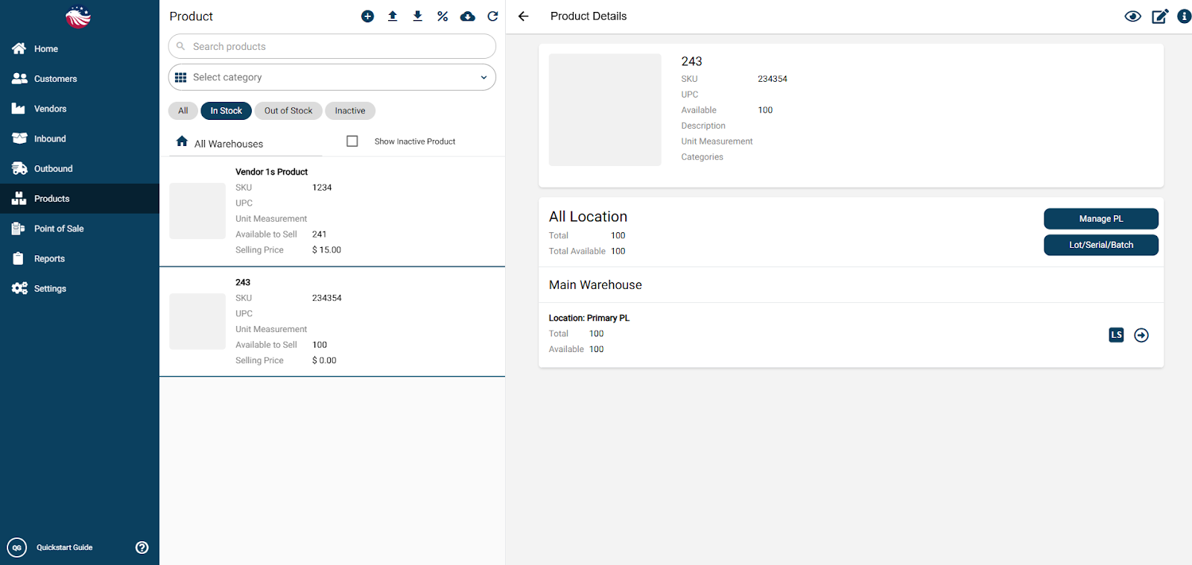
Task: Click the edit product pencil icon
Action: [x=1159, y=16]
